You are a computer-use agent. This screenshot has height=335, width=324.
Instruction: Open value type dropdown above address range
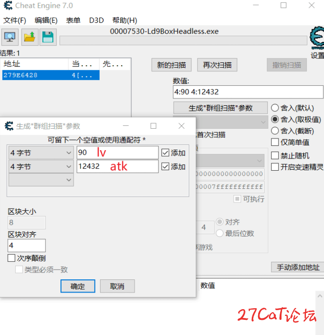230,160
